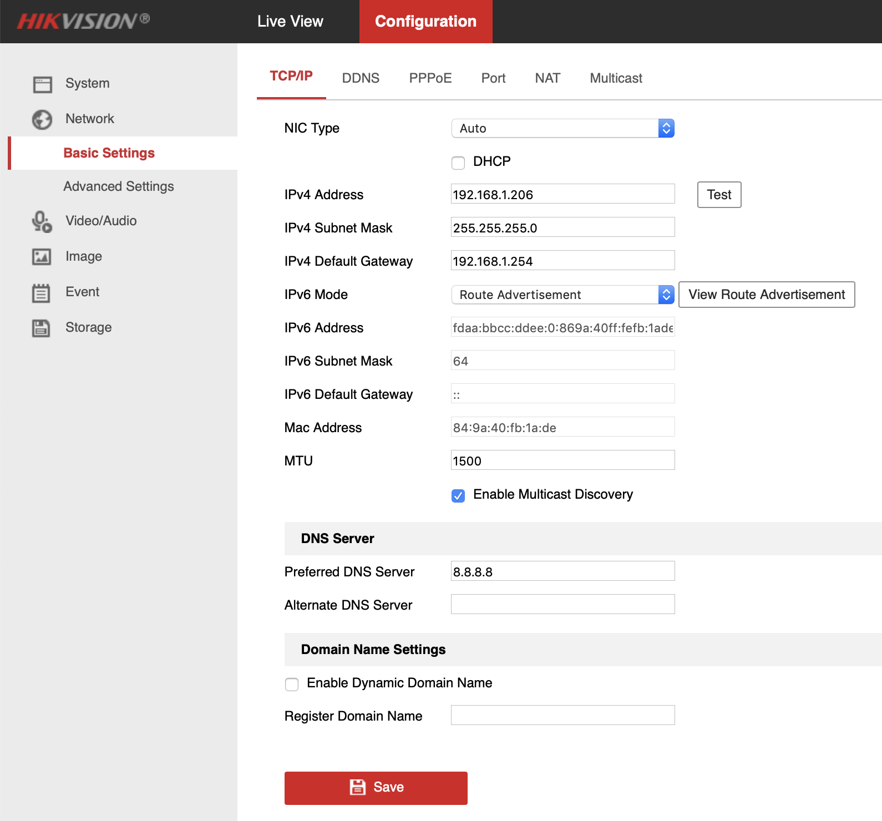
Task: Click the System monitor icon in sidebar
Action: click(42, 84)
